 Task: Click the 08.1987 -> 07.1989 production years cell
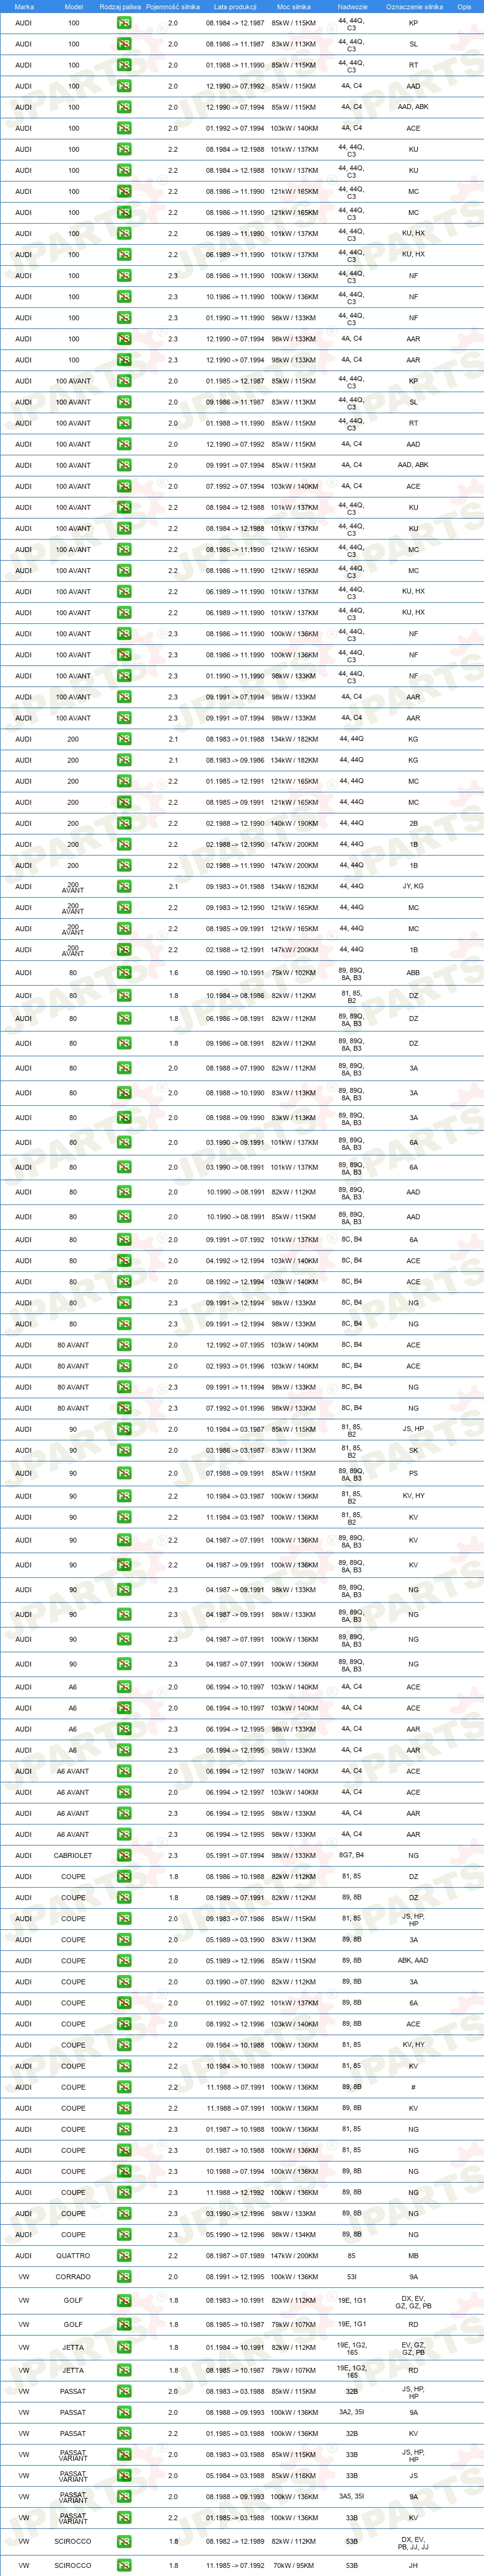(235, 2255)
